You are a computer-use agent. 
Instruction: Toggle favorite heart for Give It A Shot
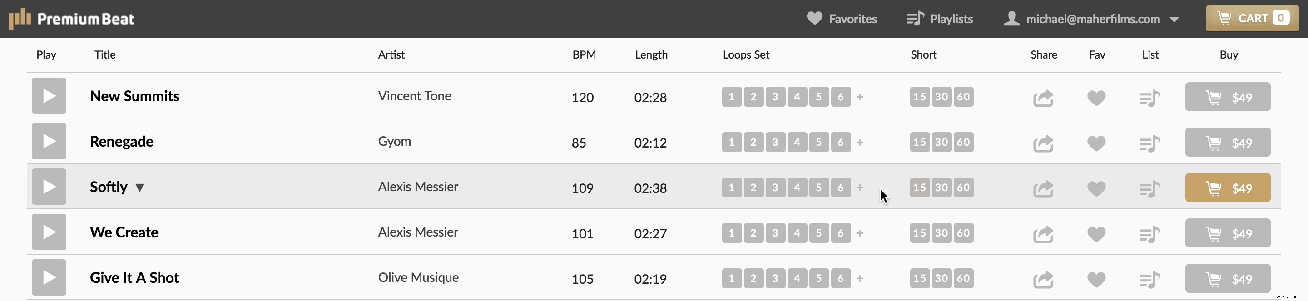click(x=1096, y=279)
